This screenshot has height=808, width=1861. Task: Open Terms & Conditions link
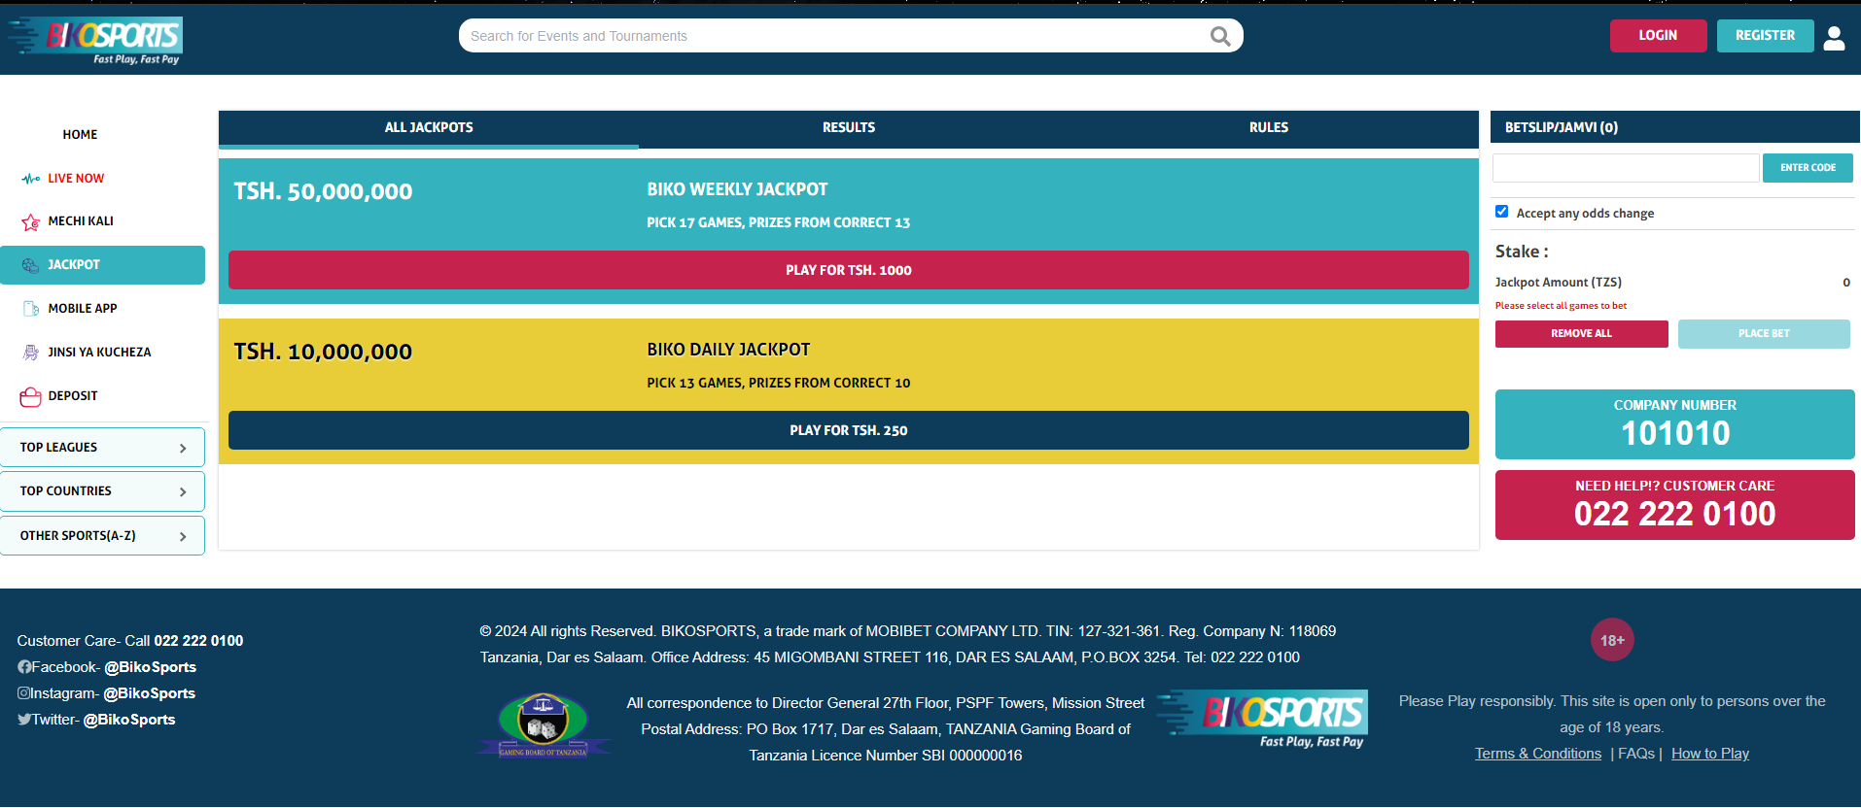(x=1538, y=754)
